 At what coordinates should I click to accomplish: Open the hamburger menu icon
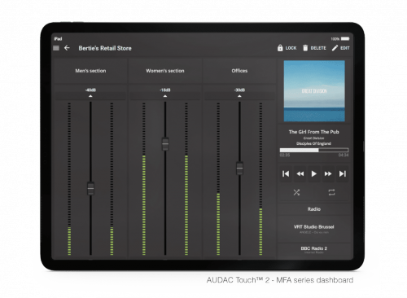56,48
